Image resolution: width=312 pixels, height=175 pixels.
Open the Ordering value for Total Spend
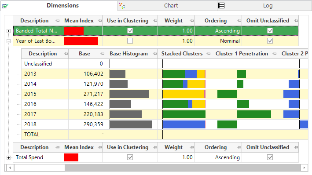227,157
